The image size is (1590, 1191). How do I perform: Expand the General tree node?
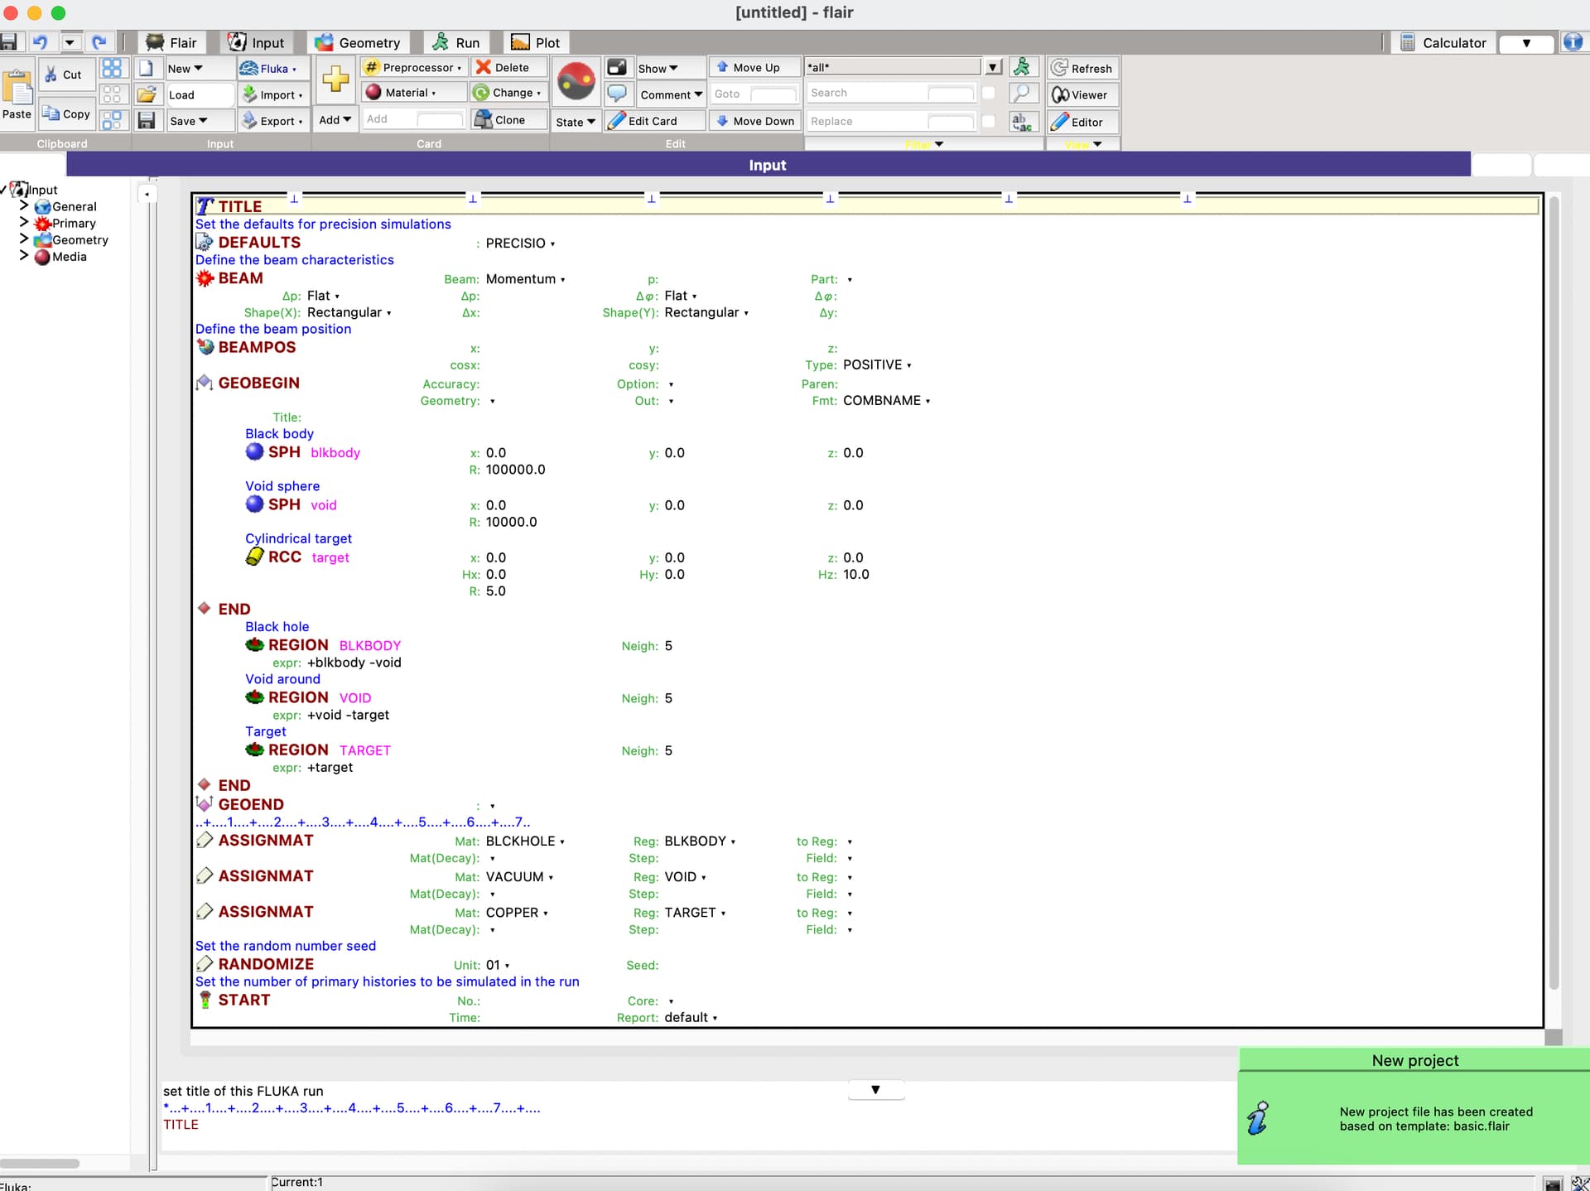(24, 205)
